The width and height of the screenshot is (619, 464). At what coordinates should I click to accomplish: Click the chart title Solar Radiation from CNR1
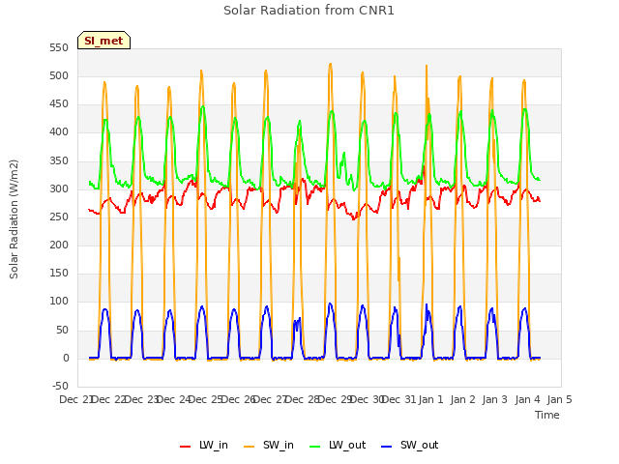tap(309, 11)
